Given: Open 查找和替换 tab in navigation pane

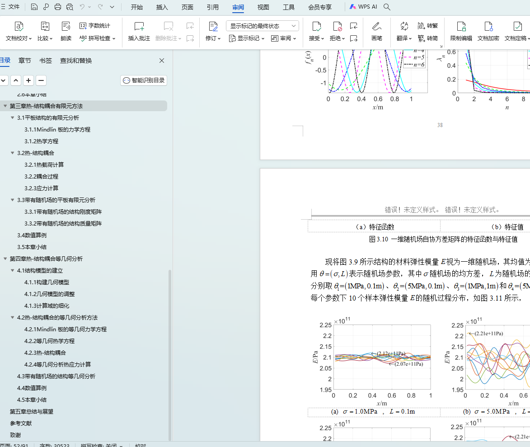Looking at the screenshot, I should click(x=76, y=61).
